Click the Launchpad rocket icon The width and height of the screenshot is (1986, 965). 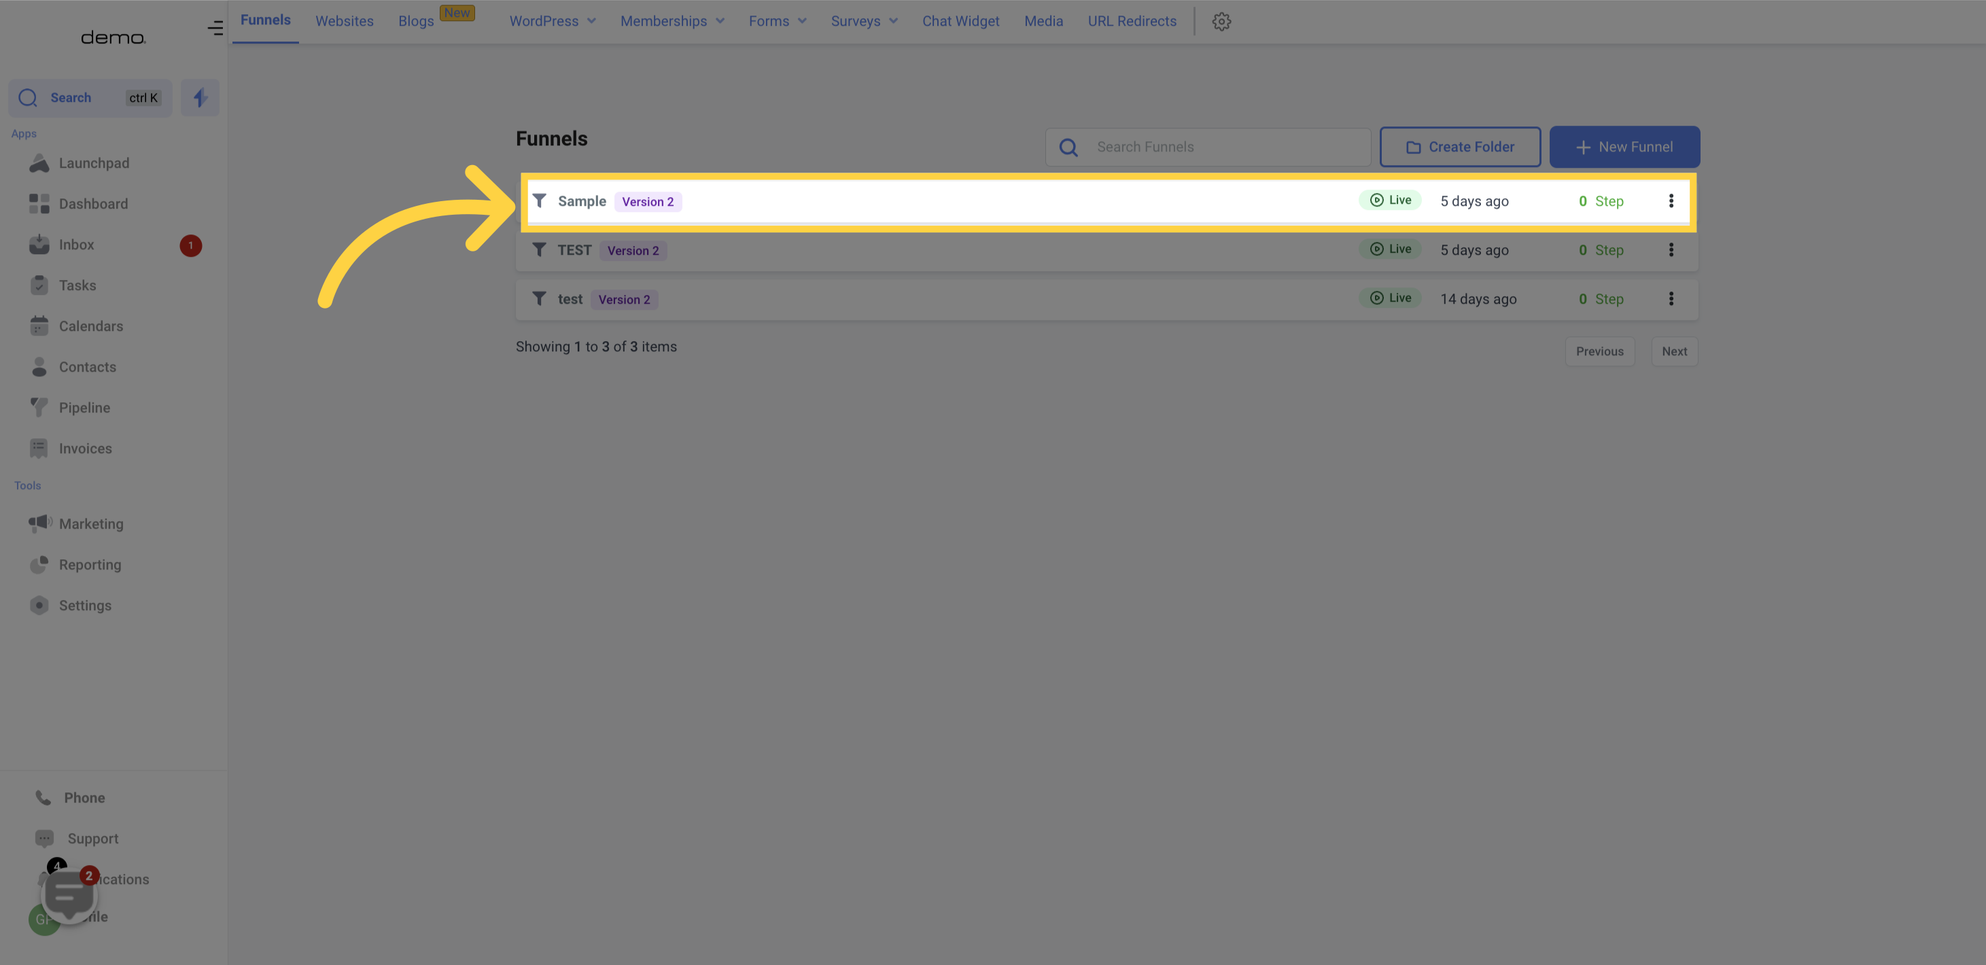(39, 163)
